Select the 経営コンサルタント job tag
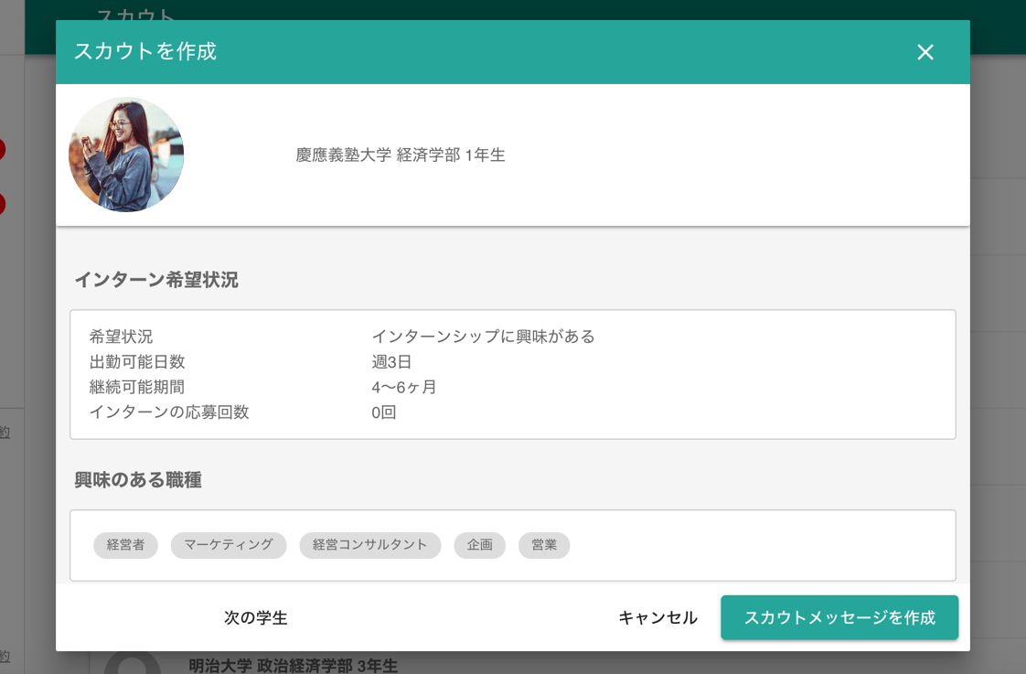1026x674 pixels. pyautogui.click(x=370, y=545)
